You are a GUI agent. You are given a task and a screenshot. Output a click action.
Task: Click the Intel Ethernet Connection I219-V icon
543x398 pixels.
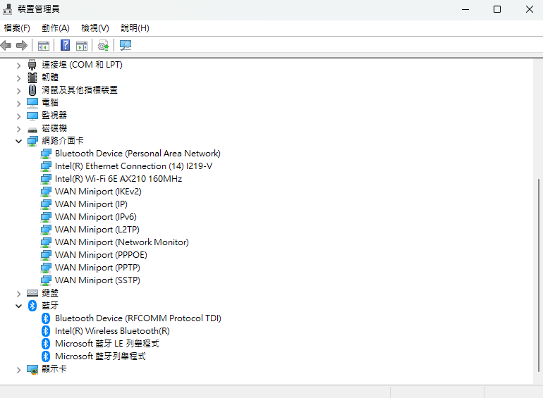[46, 166]
